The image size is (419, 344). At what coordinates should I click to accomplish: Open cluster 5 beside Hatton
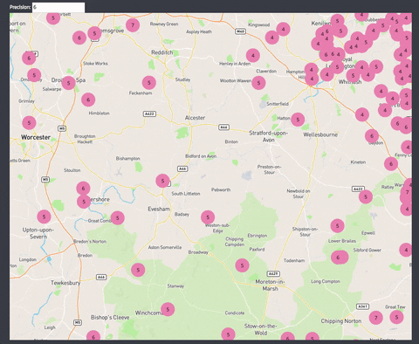298,120
